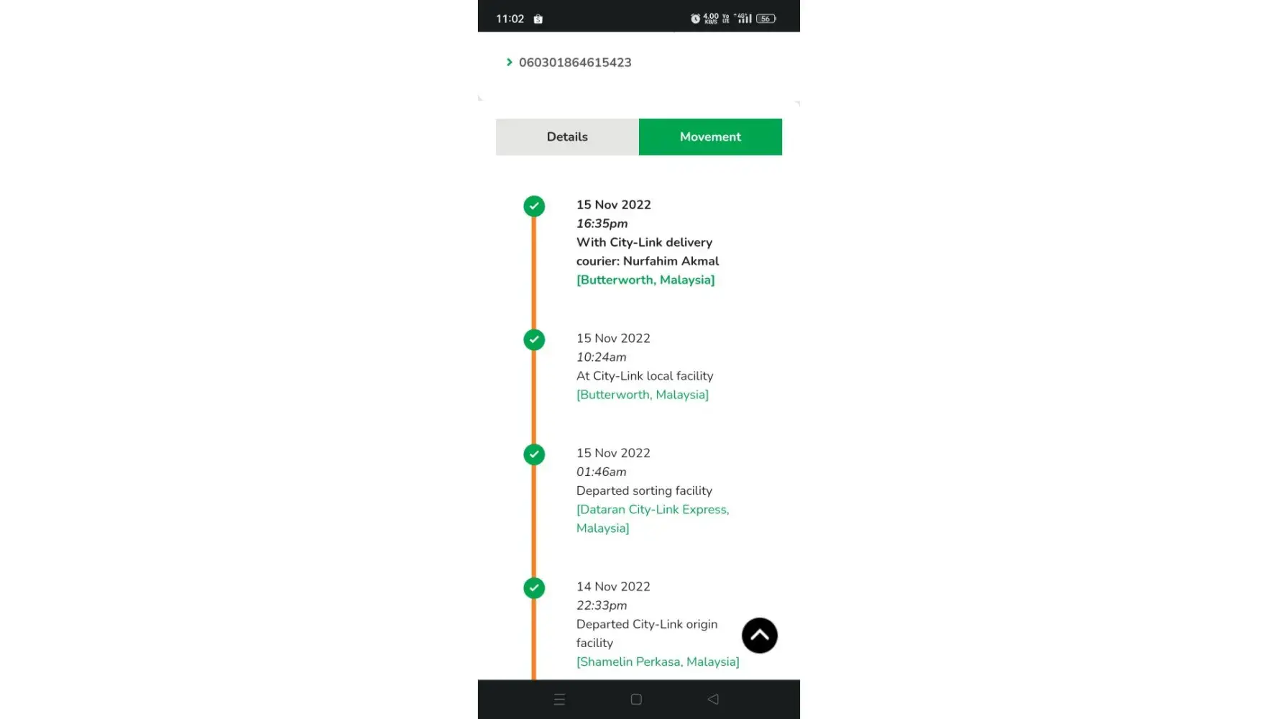This screenshot has height=719, width=1278.
Task: Click the 16:35pm delivery checkmark marker
Action: coord(534,206)
